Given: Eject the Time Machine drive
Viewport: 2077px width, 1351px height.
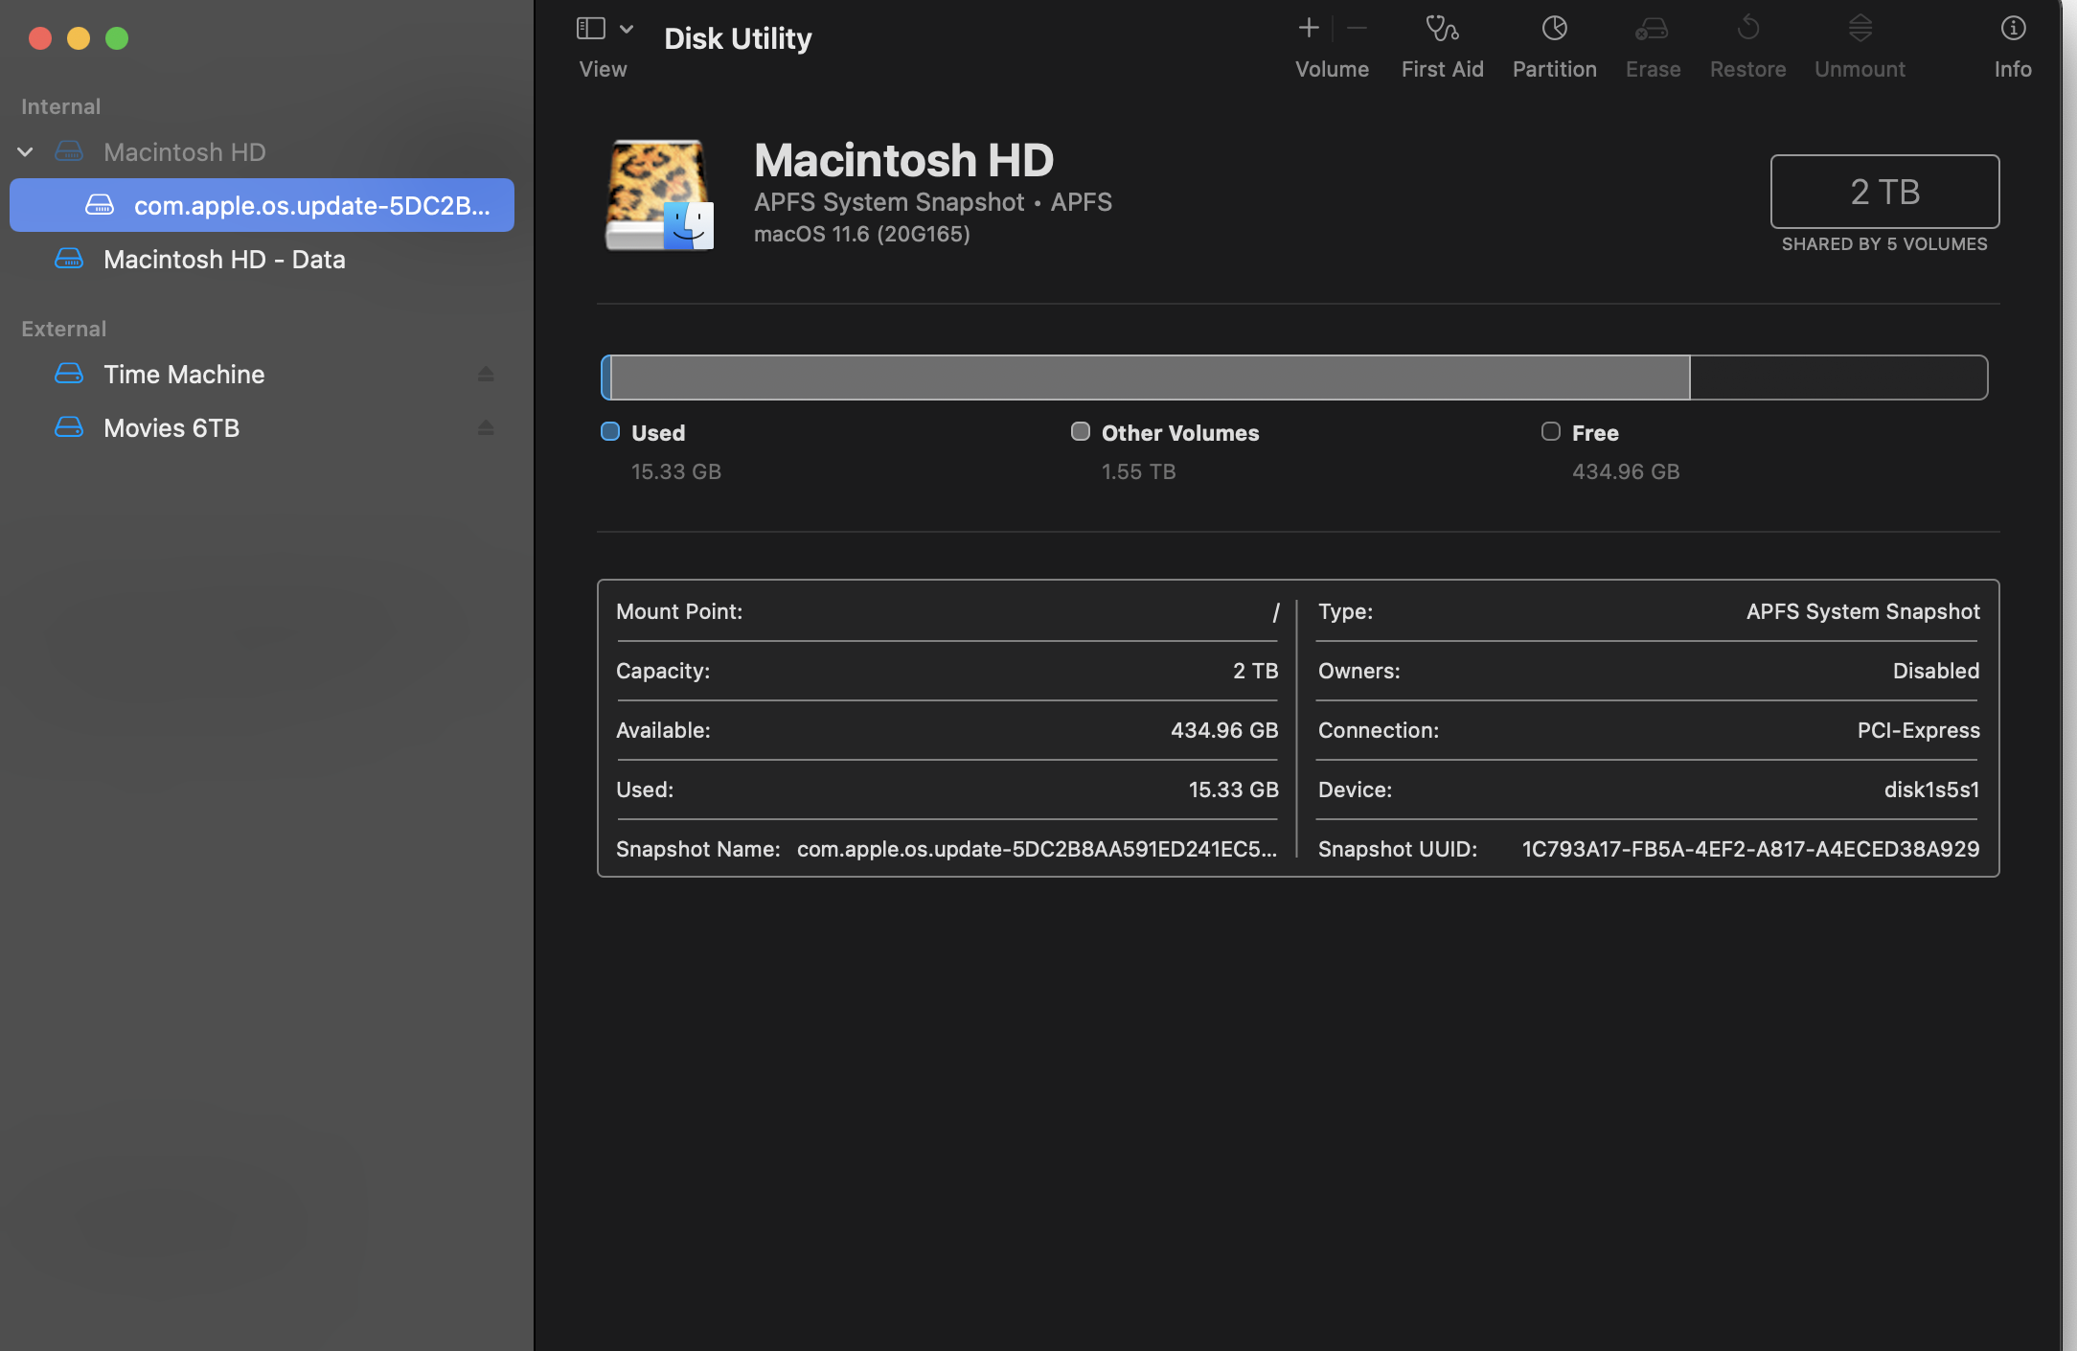Looking at the screenshot, I should tap(486, 375).
